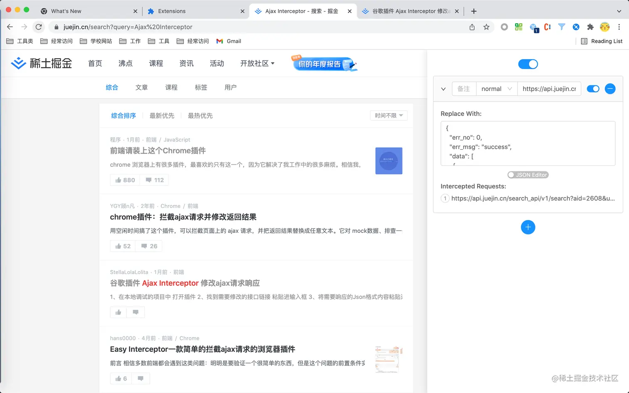This screenshot has height=393, width=629.
Task: Expand the 开放社区 menu
Action: (258, 63)
